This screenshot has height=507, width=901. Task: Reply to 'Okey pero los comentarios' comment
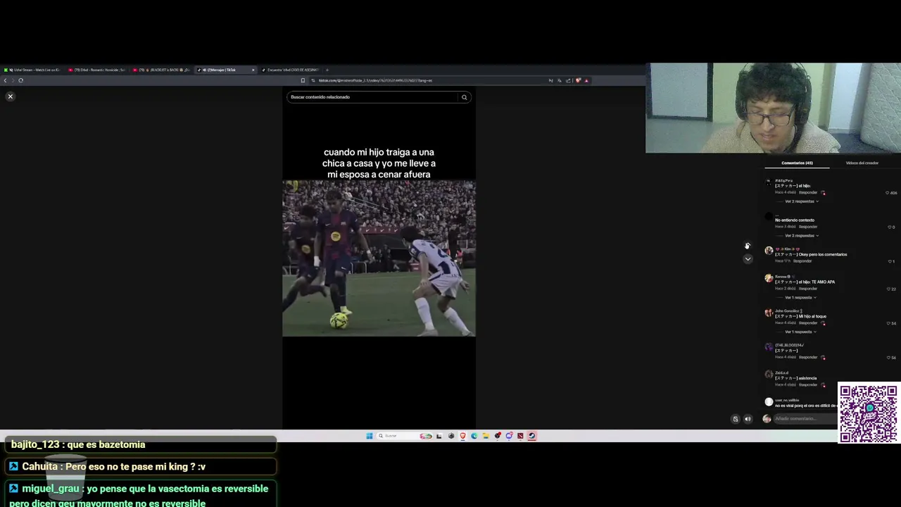click(x=802, y=261)
